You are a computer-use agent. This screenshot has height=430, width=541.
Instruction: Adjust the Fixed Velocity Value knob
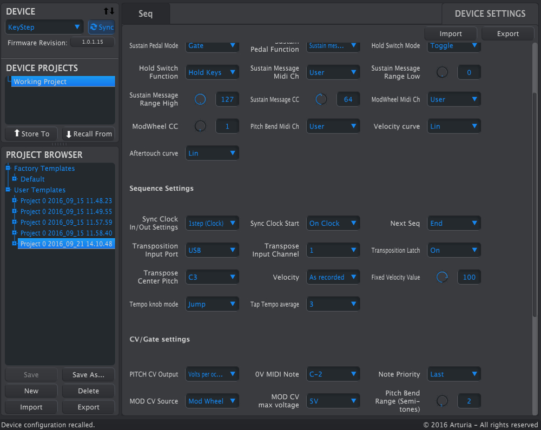(442, 277)
